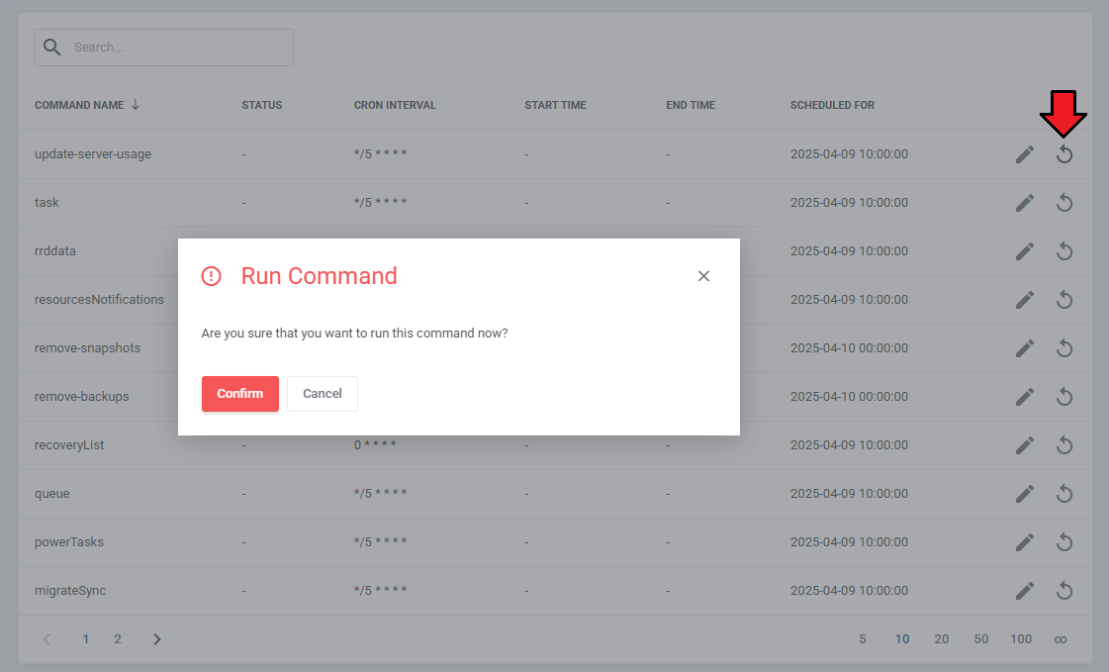The height and width of the screenshot is (672, 1109).
Task: Show 100 entries per page
Action: tap(1021, 639)
